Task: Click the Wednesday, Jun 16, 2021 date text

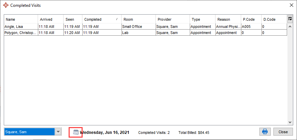Action: (x=104, y=132)
